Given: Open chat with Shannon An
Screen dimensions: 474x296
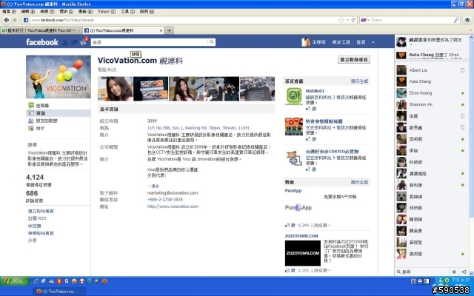Looking at the screenshot, I should click(x=430, y=104).
